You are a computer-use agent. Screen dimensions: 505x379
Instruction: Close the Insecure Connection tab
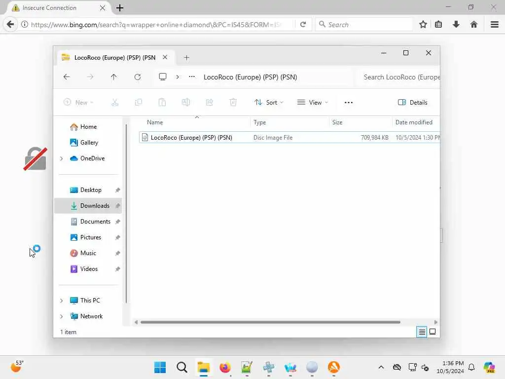click(x=103, y=8)
